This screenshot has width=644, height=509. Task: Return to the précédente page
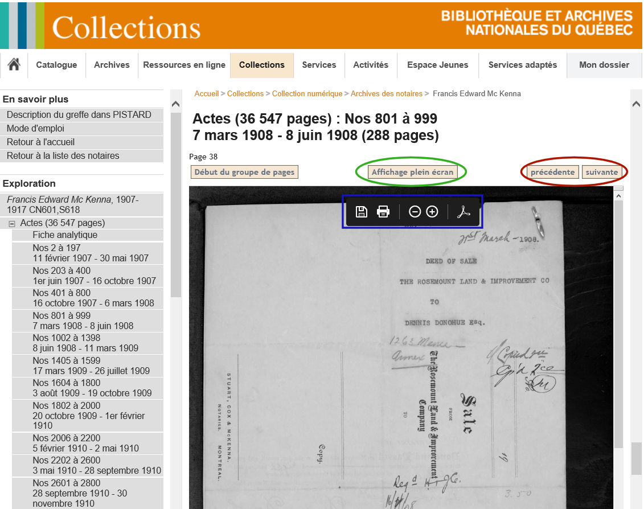click(x=552, y=172)
